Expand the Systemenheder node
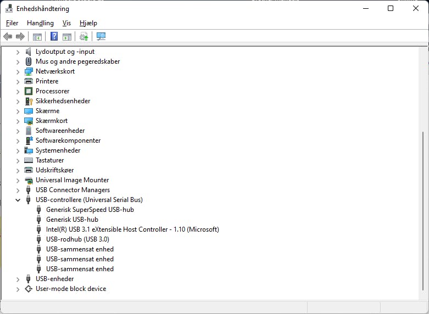This screenshot has height=314, width=429. [18, 151]
